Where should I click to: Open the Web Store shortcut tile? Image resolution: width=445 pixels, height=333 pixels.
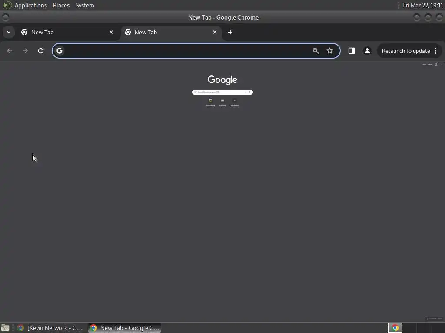[x=222, y=102]
